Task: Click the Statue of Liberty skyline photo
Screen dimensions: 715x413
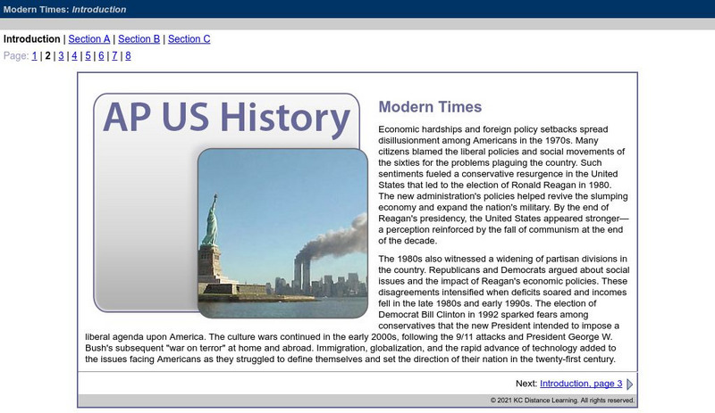Action: point(282,233)
